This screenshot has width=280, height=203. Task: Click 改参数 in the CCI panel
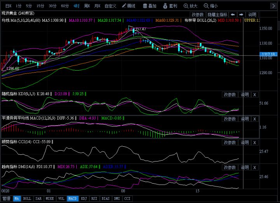click(229, 142)
